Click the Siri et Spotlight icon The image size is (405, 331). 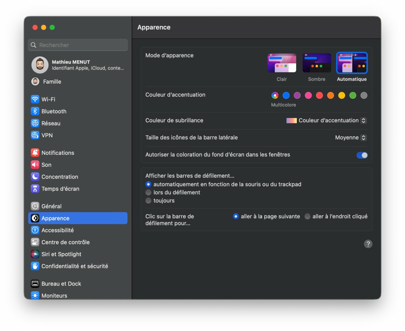click(x=35, y=254)
